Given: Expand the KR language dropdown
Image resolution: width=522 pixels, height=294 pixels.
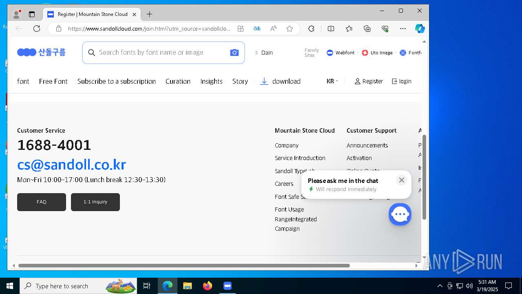Looking at the screenshot, I should [332, 81].
